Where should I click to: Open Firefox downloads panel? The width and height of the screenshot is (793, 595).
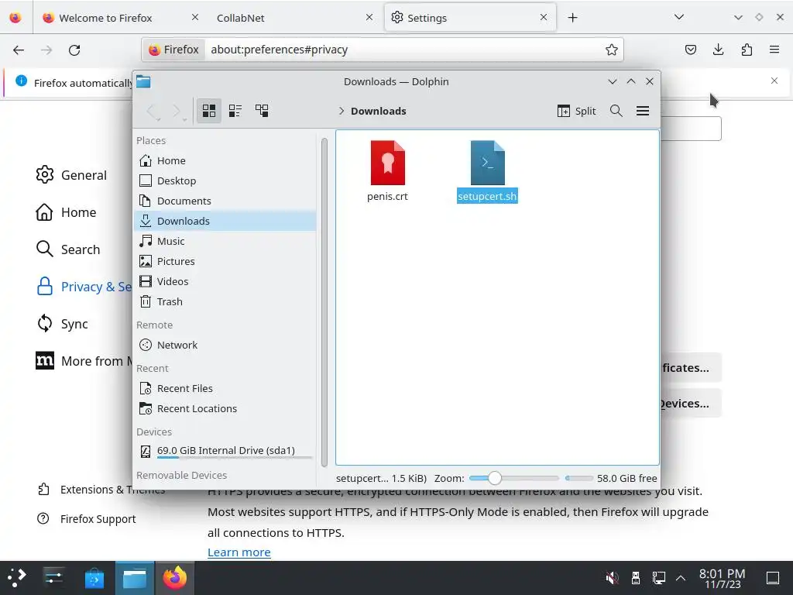[718, 50]
